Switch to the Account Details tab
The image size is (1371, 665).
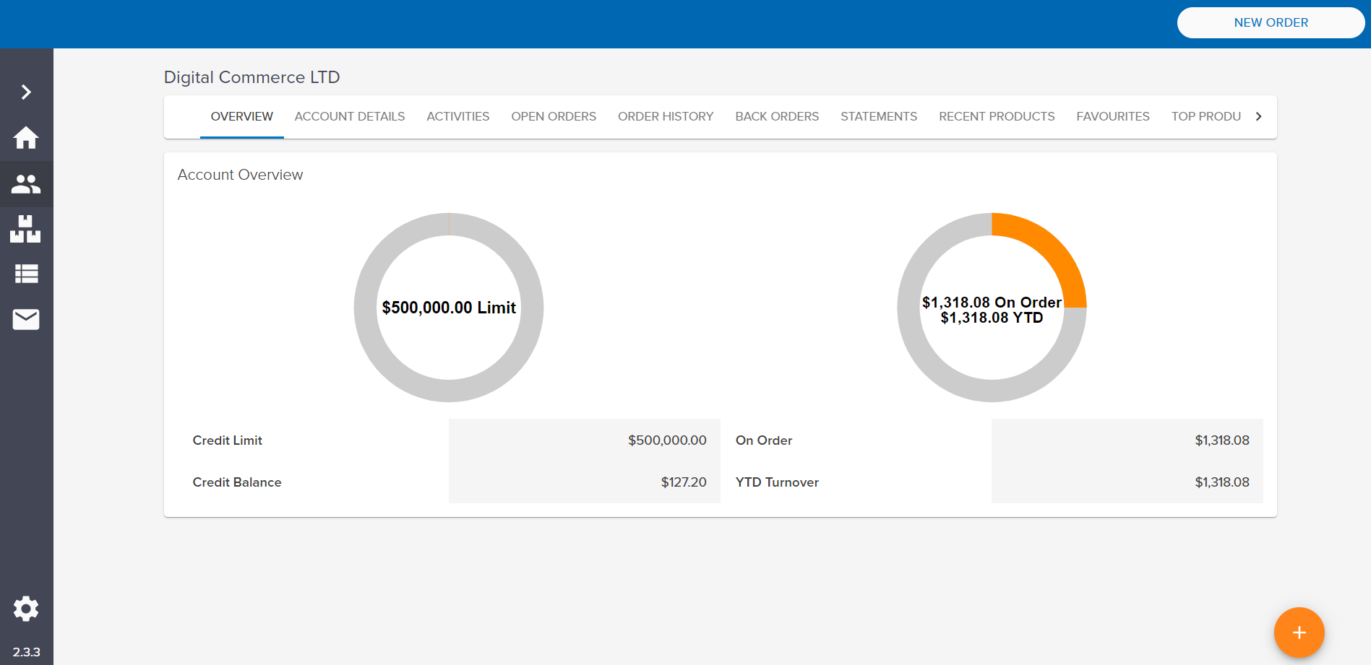coord(349,116)
